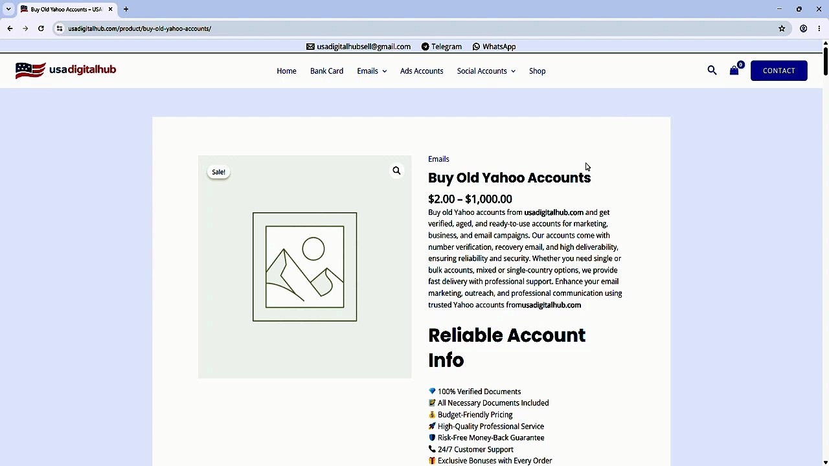The height and width of the screenshot is (466, 829).
Task: Open the Social Accounts menu item
Action: [482, 71]
